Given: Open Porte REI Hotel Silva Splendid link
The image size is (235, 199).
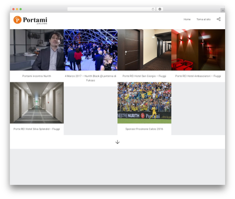Looking at the screenshot, I should 37,129.
